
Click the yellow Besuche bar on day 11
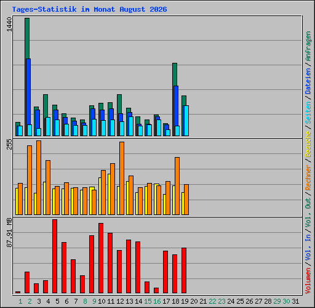tap(109, 194)
